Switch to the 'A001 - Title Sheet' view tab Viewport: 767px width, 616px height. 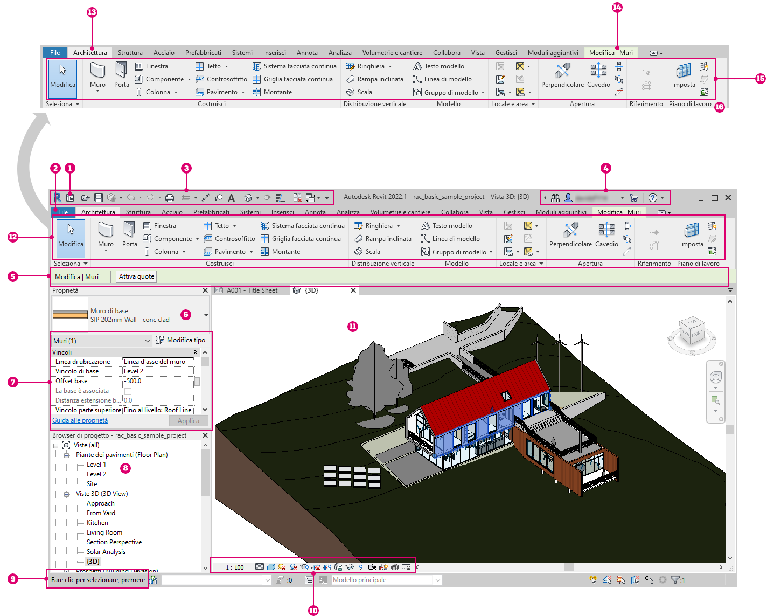coord(252,290)
